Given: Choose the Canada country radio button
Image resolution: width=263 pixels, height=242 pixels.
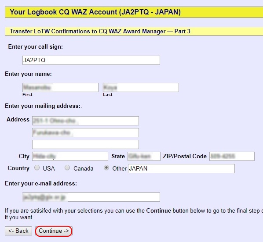Looking at the screenshot, I should (x=67, y=167).
